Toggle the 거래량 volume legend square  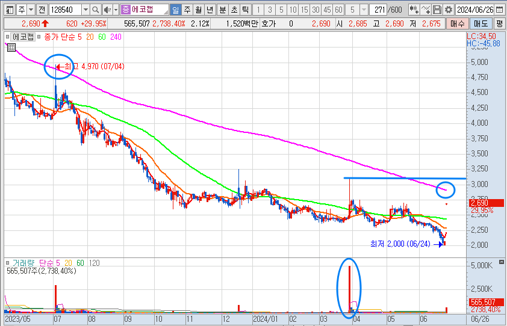[x=7, y=263]
